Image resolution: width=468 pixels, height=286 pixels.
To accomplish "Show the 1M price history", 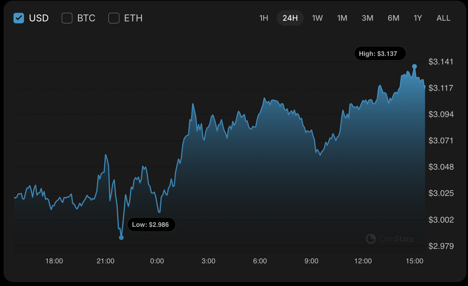I will 342,18.
